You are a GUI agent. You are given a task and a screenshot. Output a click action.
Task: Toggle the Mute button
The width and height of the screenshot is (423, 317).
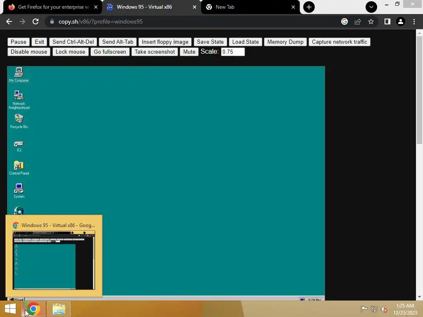click(x=189, y=52)
